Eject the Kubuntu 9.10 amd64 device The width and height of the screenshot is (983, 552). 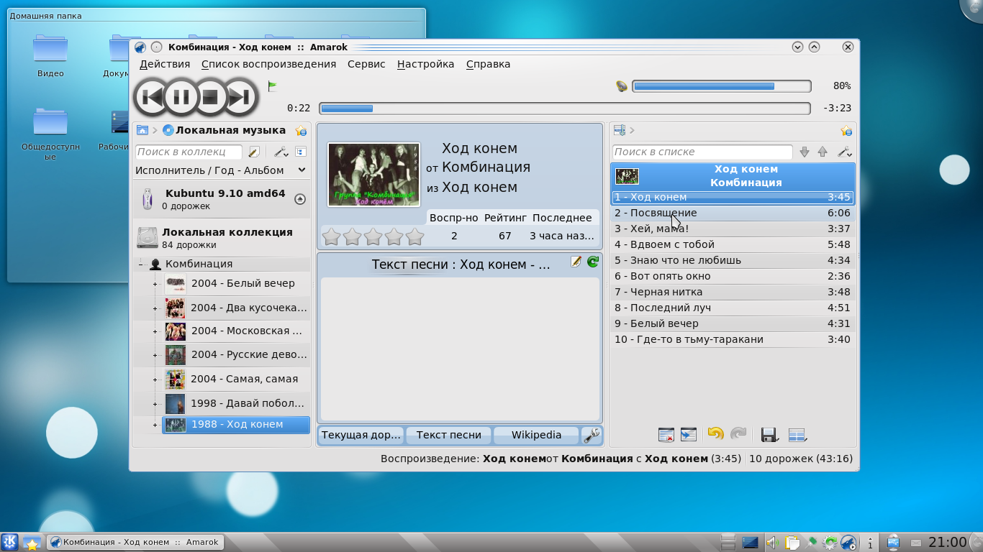pos(300,199)
